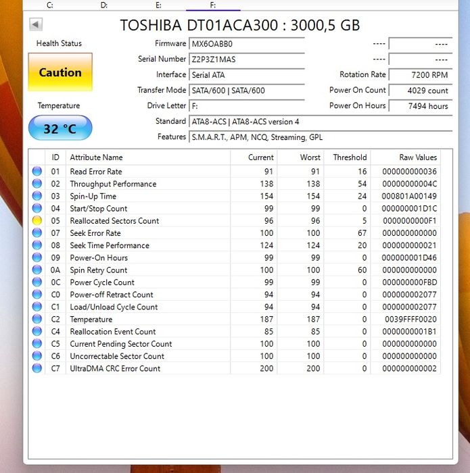
Task: Click the Rotation Rate 7200 RPM field
Action: [x=421, y=75]
